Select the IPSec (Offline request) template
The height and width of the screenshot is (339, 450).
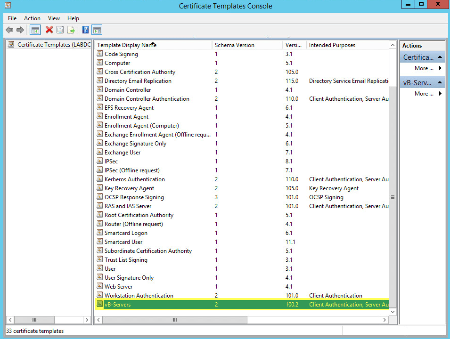pos(132,170)
